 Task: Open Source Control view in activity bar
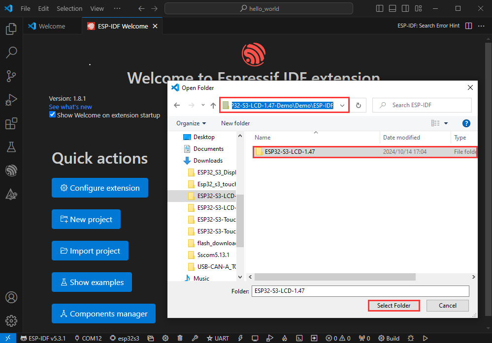pyautogui.click(x=11, y=76)
